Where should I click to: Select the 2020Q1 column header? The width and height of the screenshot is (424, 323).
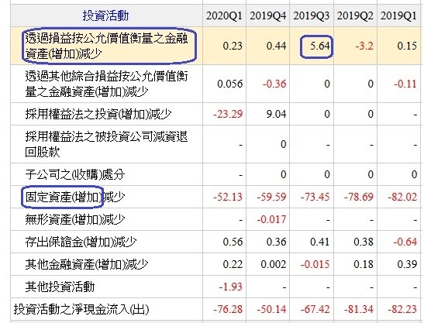[x=224, y=16]
